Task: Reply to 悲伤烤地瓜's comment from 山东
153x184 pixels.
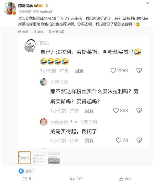Action: click(89, 141)
